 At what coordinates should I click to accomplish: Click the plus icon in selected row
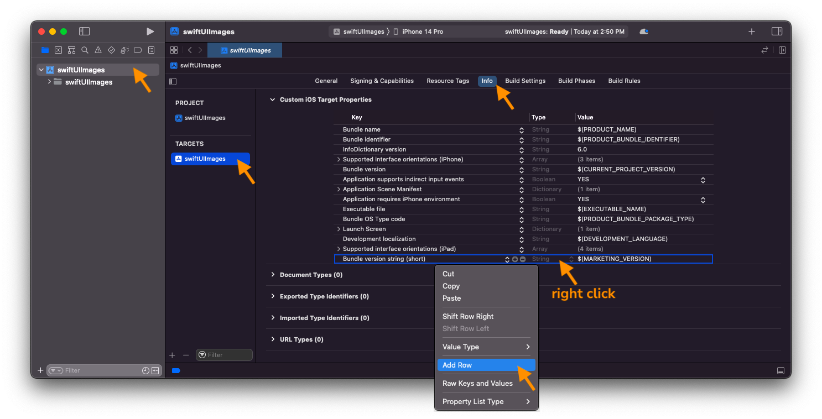515,259
